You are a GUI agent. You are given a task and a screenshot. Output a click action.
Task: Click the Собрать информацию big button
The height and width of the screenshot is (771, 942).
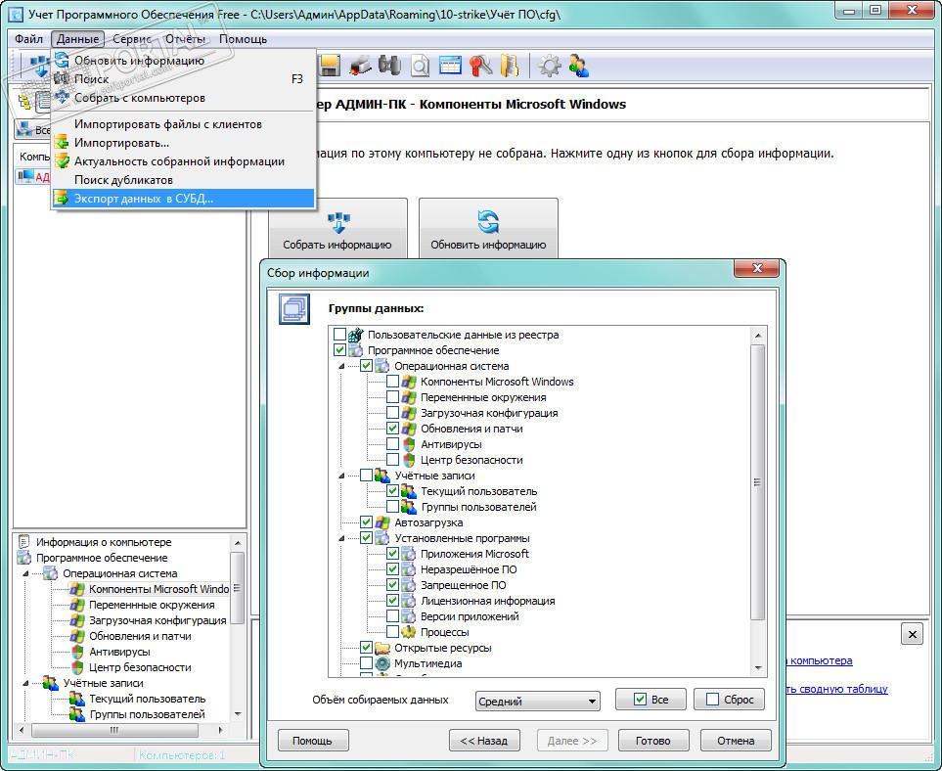pyautogui.click(x=337, y=228)
